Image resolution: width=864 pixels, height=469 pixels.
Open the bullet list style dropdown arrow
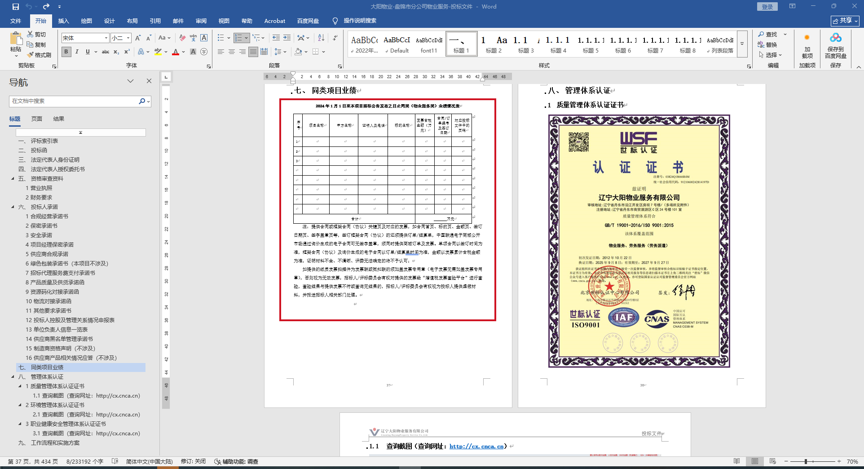[x=229, y=38]
